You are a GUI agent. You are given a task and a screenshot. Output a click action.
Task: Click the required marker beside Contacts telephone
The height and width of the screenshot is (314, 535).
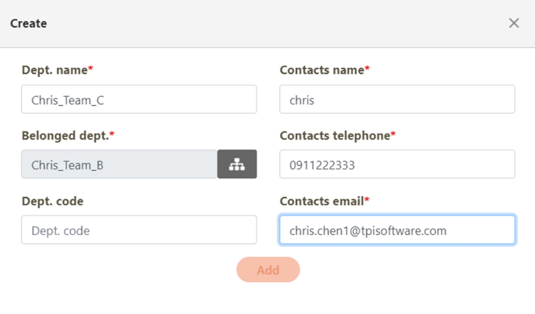pos(394,134)
